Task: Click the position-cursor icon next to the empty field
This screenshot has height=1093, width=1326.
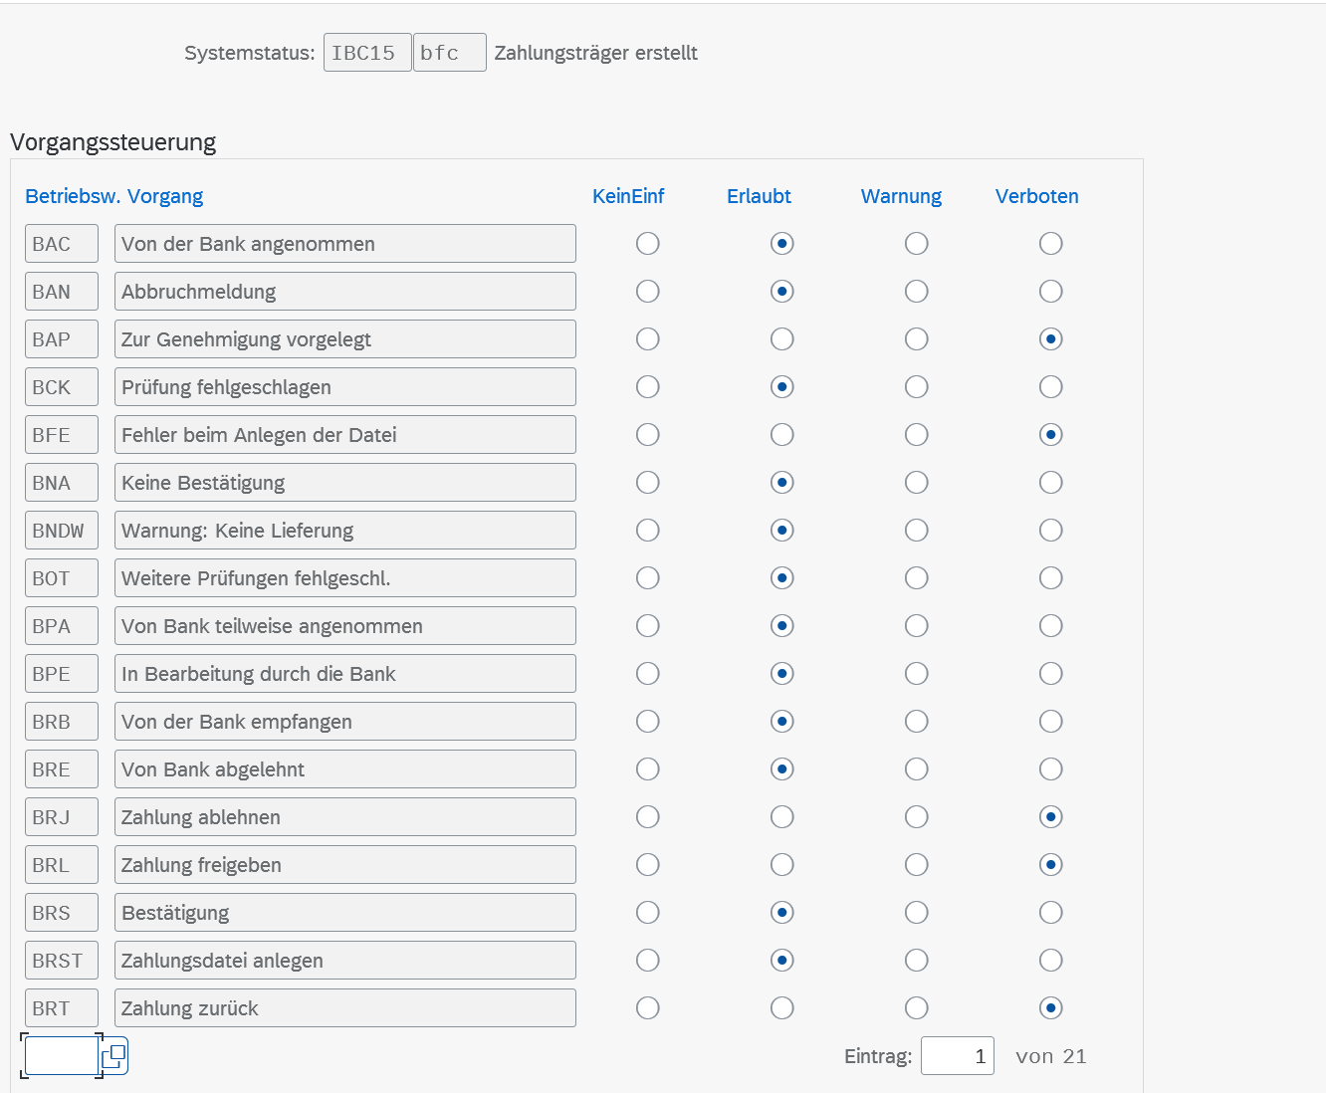Action: (114, 1056)
